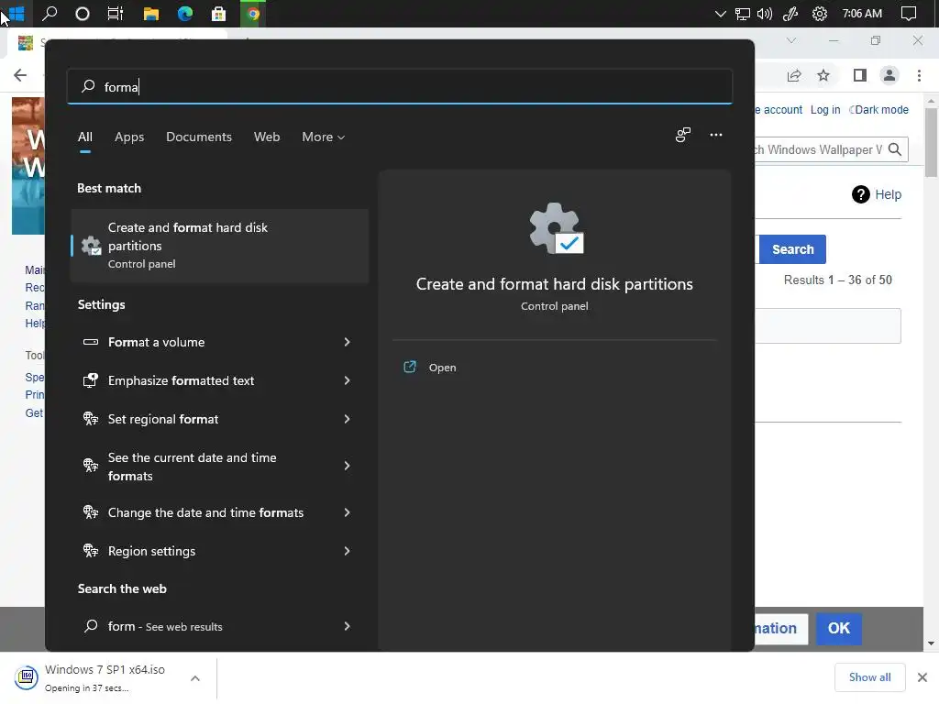The image size is (939, 704).
Task: Open notification center icon
Action: coord(909,14)
